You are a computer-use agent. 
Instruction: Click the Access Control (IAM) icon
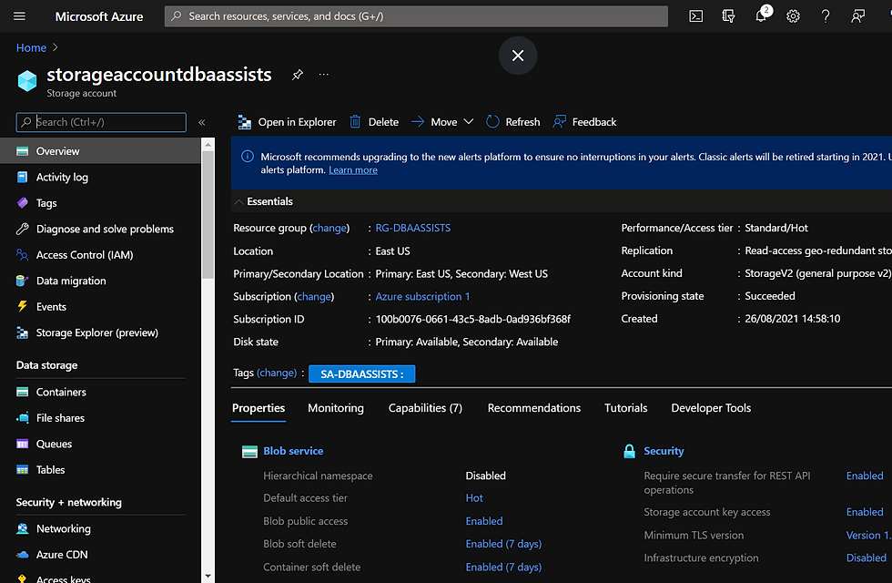click(x=22, y=254)
